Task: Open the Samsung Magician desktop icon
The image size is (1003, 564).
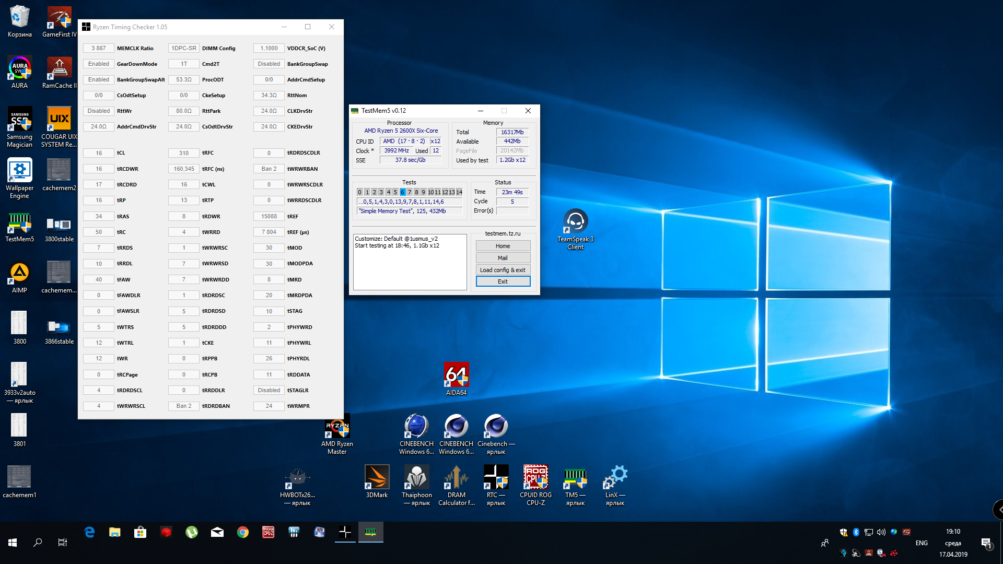Action: click(19, 120)
